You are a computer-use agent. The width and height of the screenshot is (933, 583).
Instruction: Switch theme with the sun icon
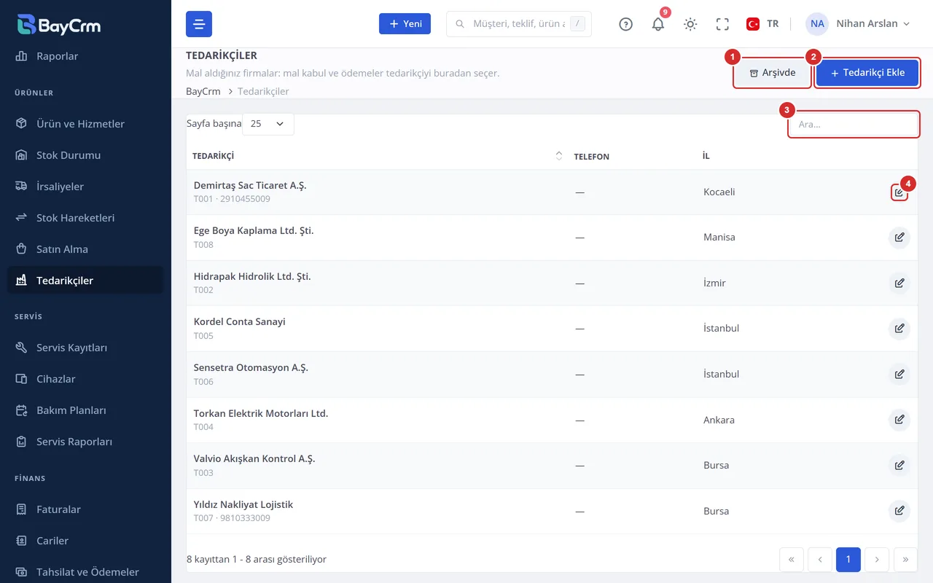point(690,24)
